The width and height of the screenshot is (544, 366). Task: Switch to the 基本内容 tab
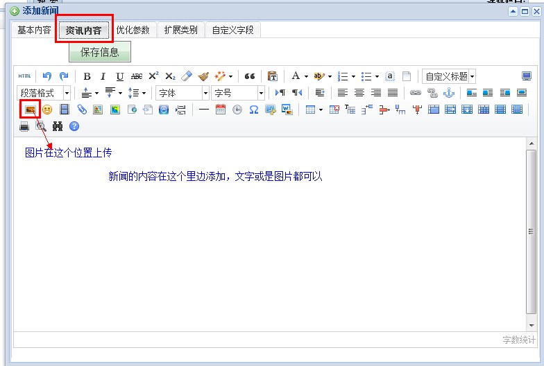[34, 30]
